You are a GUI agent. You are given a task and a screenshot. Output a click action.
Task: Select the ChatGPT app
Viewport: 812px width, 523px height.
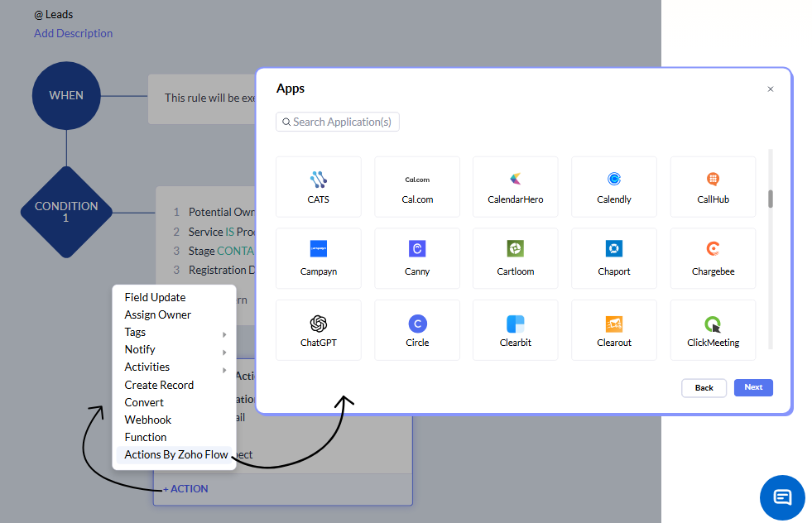319,330
